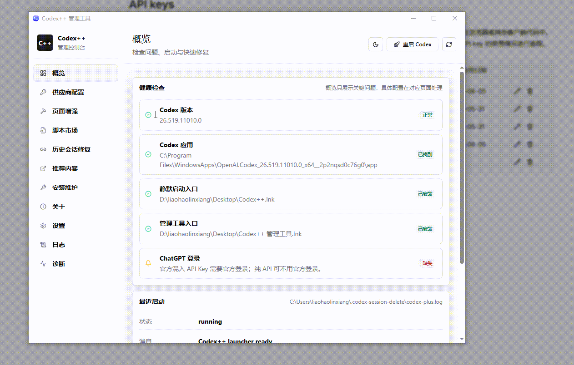Image resolution: width=574 pixels, height=365 pixels.
Task: Click the 设置 gear icon
Action: click(43, 226)
